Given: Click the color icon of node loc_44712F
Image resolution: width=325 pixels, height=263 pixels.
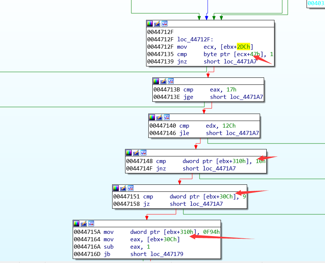Looking at the screenshot, I should click(150, 24).
